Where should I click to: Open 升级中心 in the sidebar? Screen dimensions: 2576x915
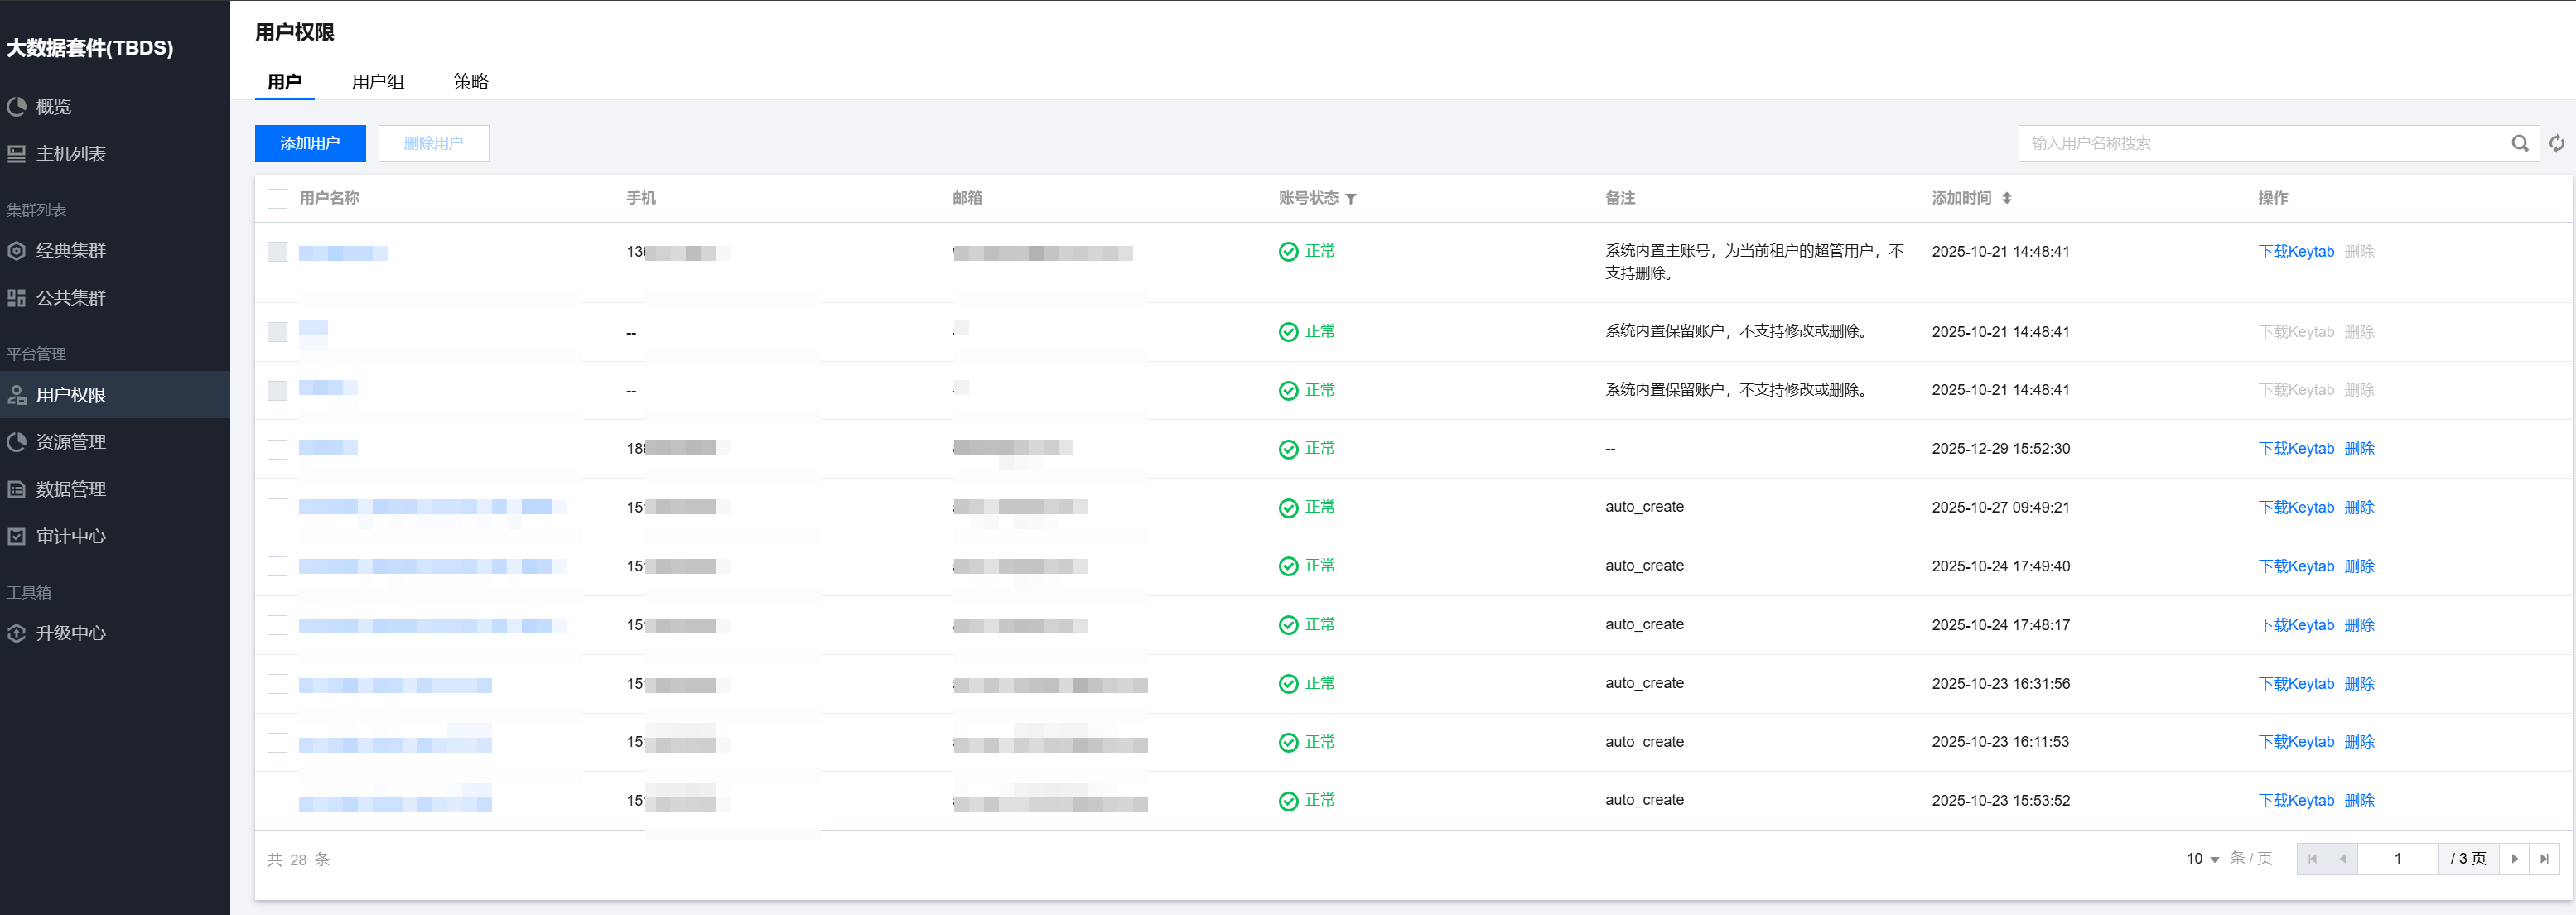[x=70, y=633]
